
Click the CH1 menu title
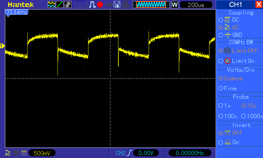235,5
